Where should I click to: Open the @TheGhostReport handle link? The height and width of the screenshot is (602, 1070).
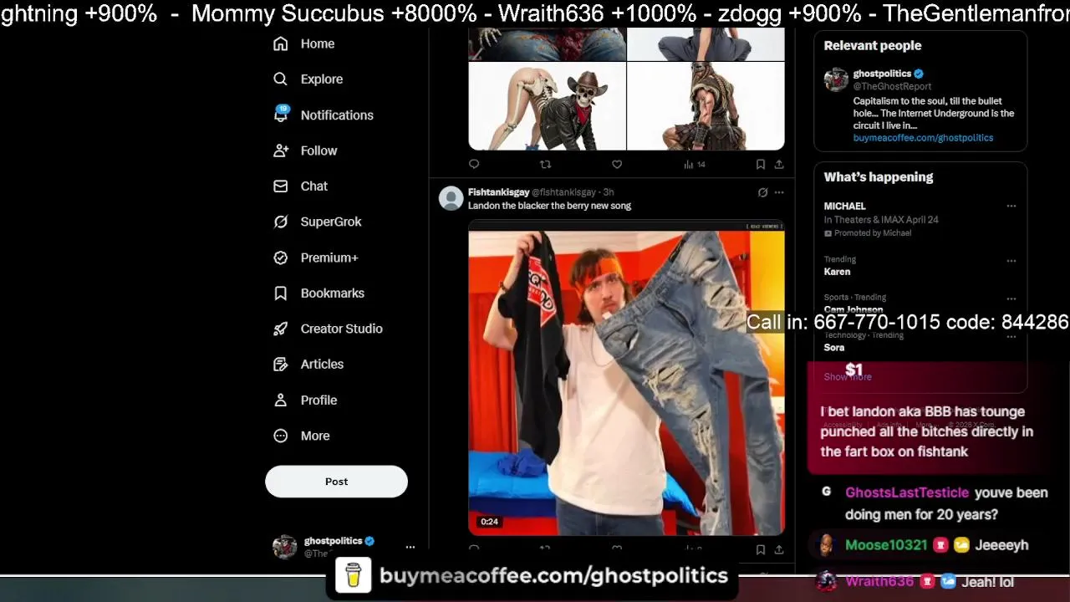(x=892, y=86)
